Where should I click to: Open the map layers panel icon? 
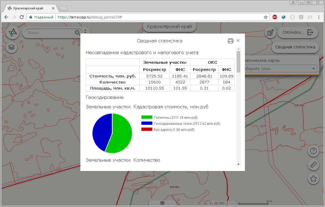12,47
